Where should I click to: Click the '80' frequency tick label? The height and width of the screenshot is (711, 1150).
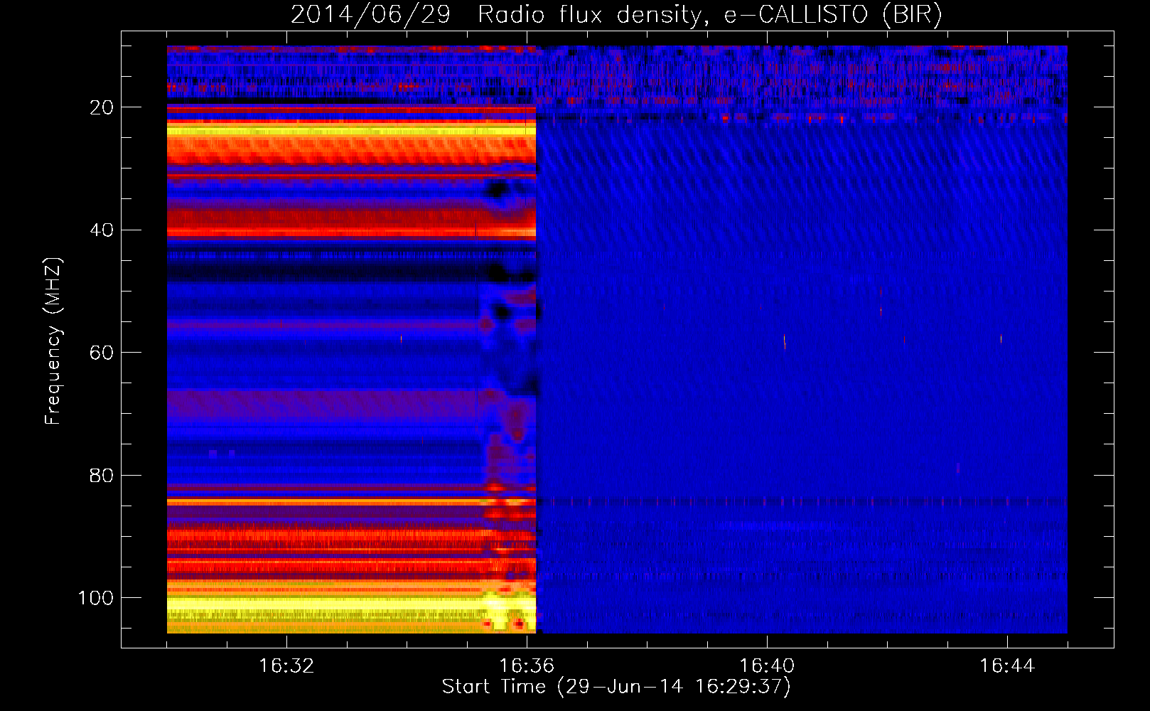[x=102, y=476]
